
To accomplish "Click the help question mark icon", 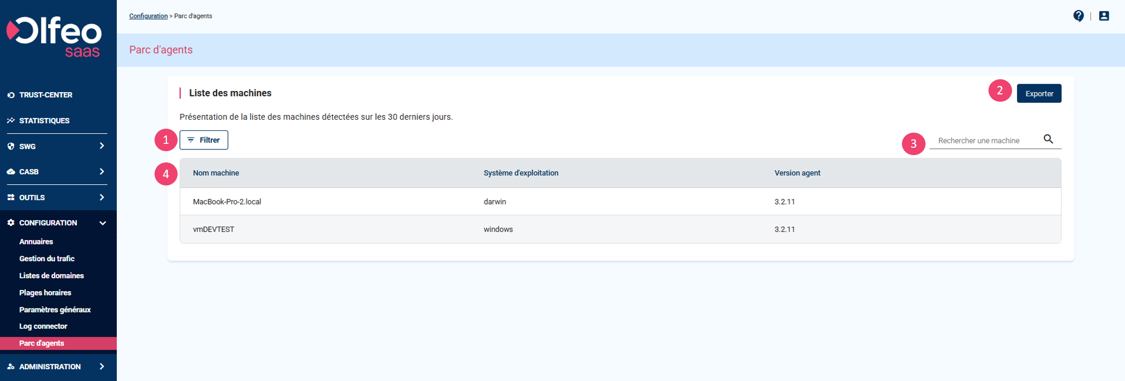I will coord(1078,16).
